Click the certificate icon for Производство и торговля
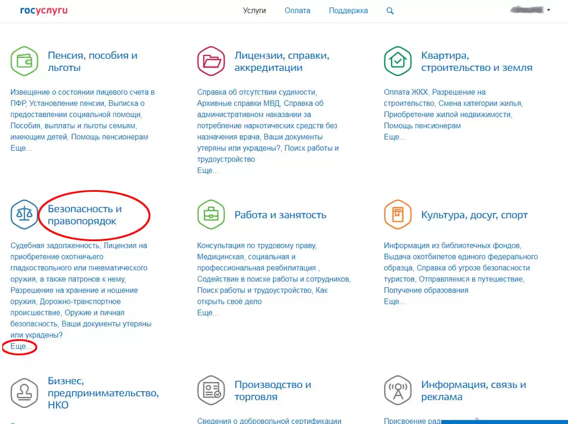The height and width of the screenshot is (424, 568). tap(211, 390)
